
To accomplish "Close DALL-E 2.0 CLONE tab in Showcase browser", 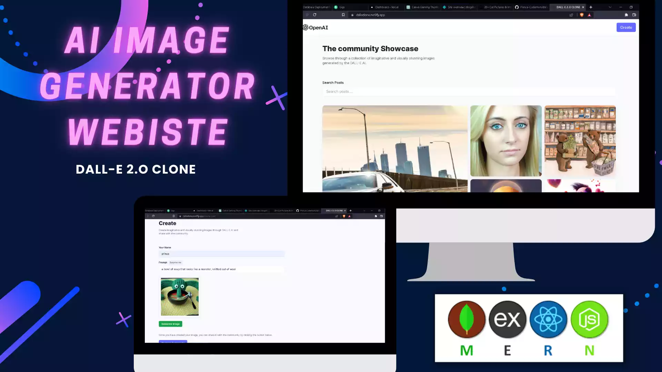I will click(x=583, y=7).
